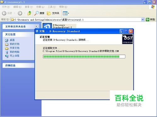Open the Edit (编辑) menu
This screenshot has width=157, height=117.
point(17,7)
